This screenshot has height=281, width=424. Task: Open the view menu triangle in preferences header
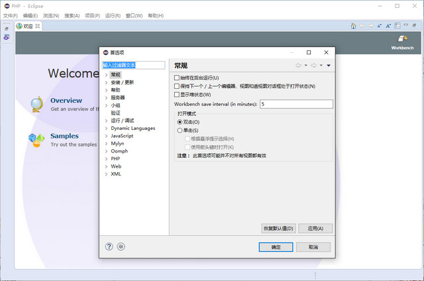tap(329, 66)
